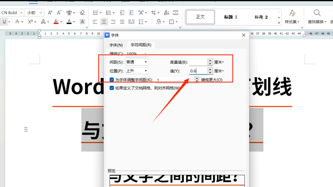Decrease 度量值(B) with the down stepper
This screenshot has width=333, height=187.
pyautogui.click(x=210, y=64)
